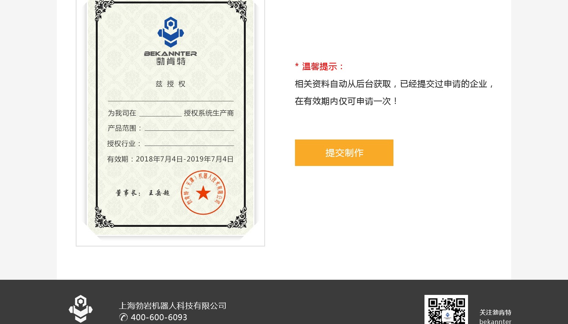Click the 授权行业 blank line
Viewport: 568px width, 324px height.
189,146
